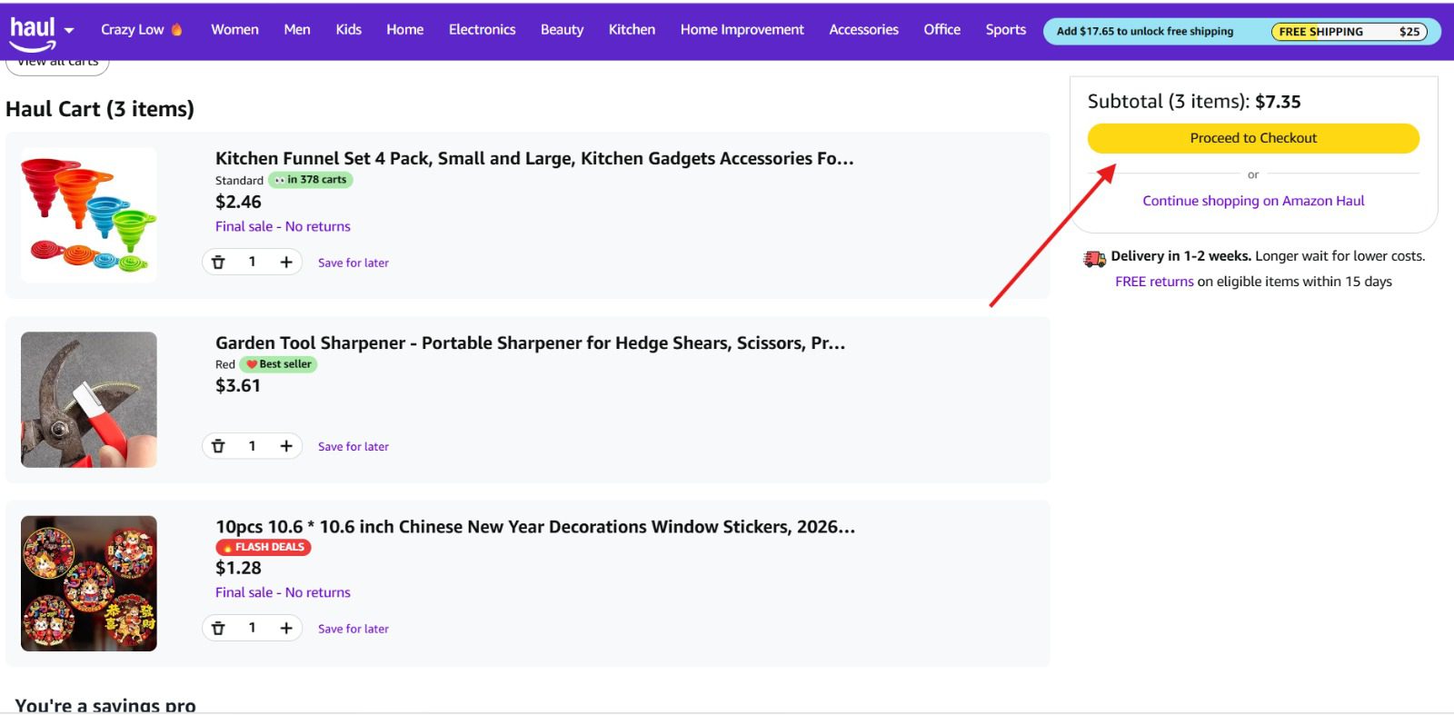Remove Garden Tool Sharpener with trash icon
Screen dimensions: 1454x715
pyautogui.click(x=218, y=446)
